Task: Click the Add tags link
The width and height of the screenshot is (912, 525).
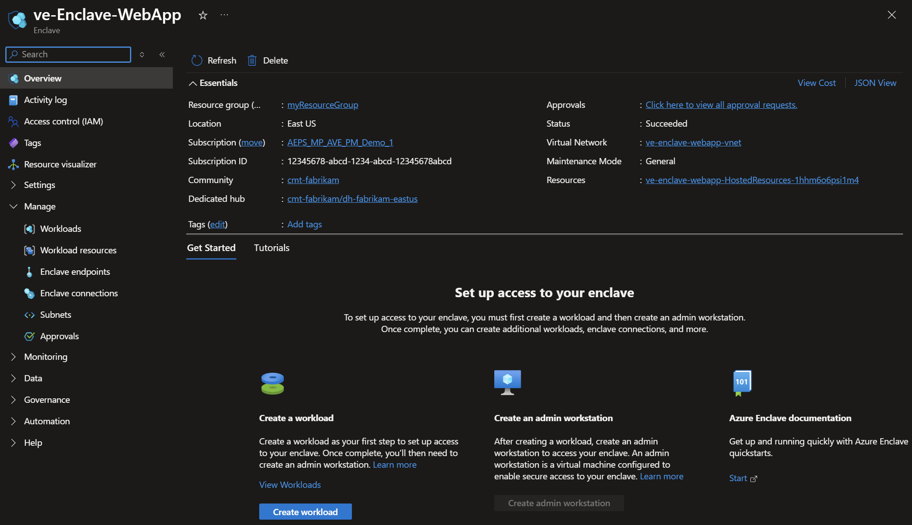Action: 304,224
